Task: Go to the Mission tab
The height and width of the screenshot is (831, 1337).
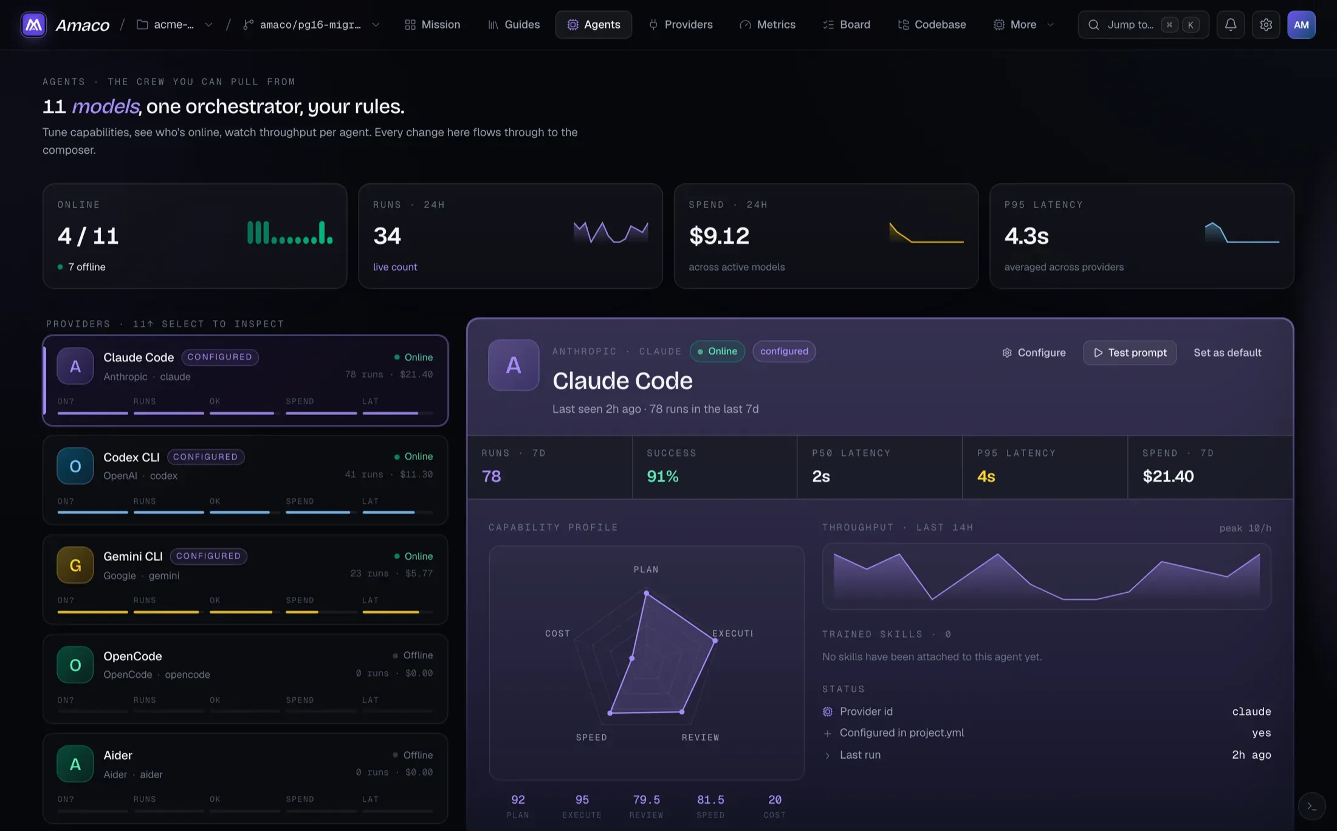Action: coord(433,25)
